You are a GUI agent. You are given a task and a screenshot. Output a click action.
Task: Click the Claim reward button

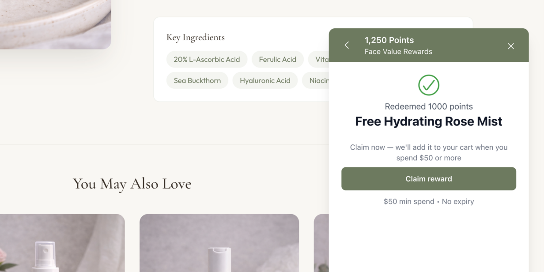429,179
